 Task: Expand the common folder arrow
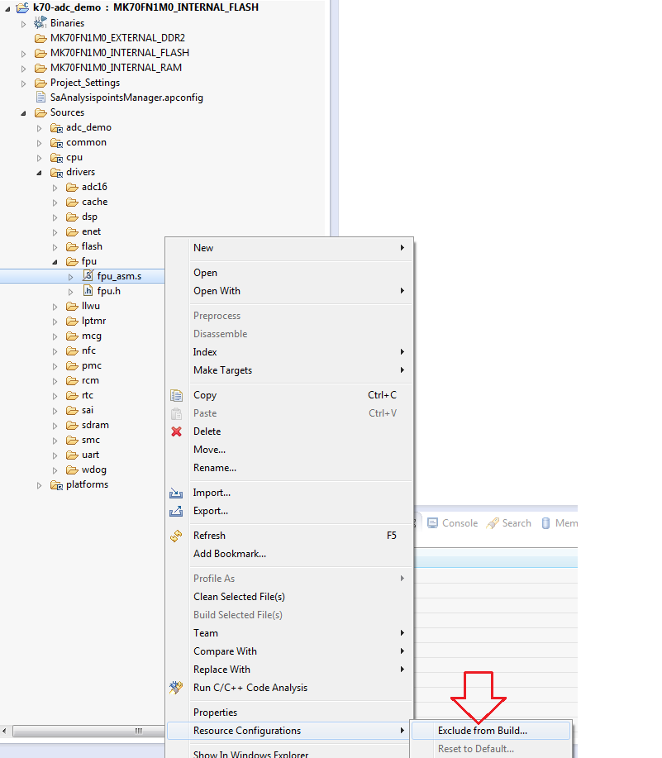tap(39, 143)
